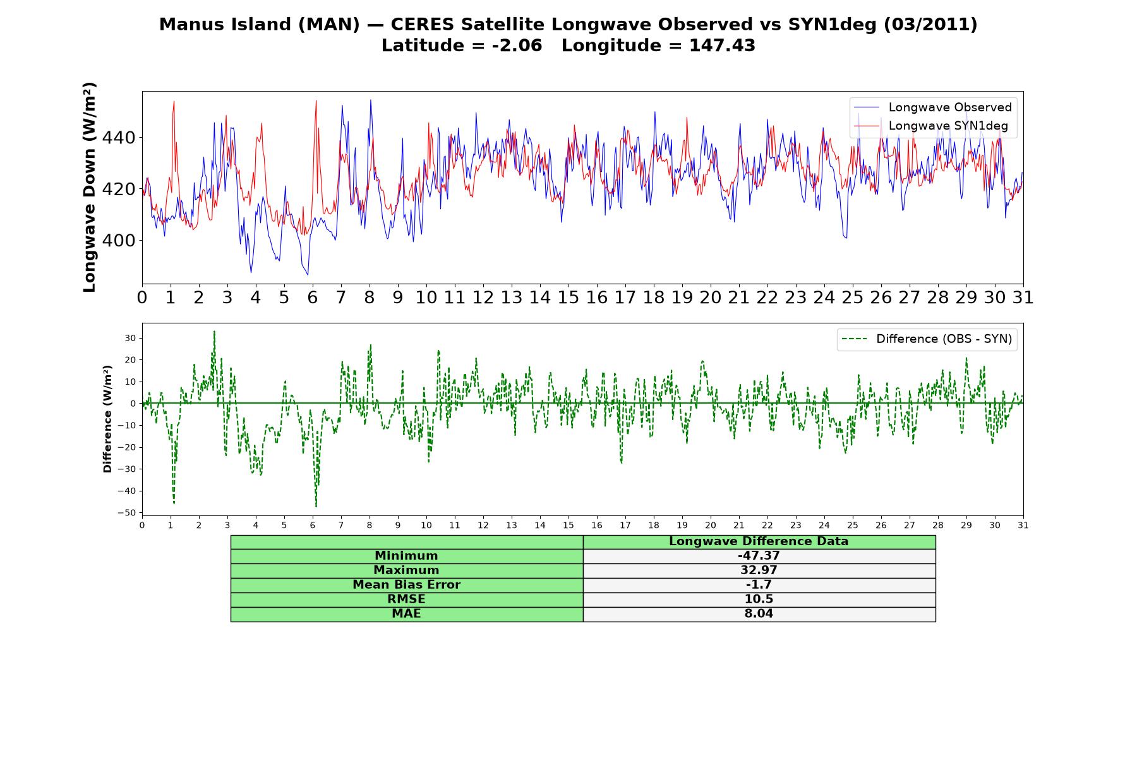Screen dimensions: 1137x758
Task: Select the MAE value 8.04 cell
Action: tap(759, 614)
